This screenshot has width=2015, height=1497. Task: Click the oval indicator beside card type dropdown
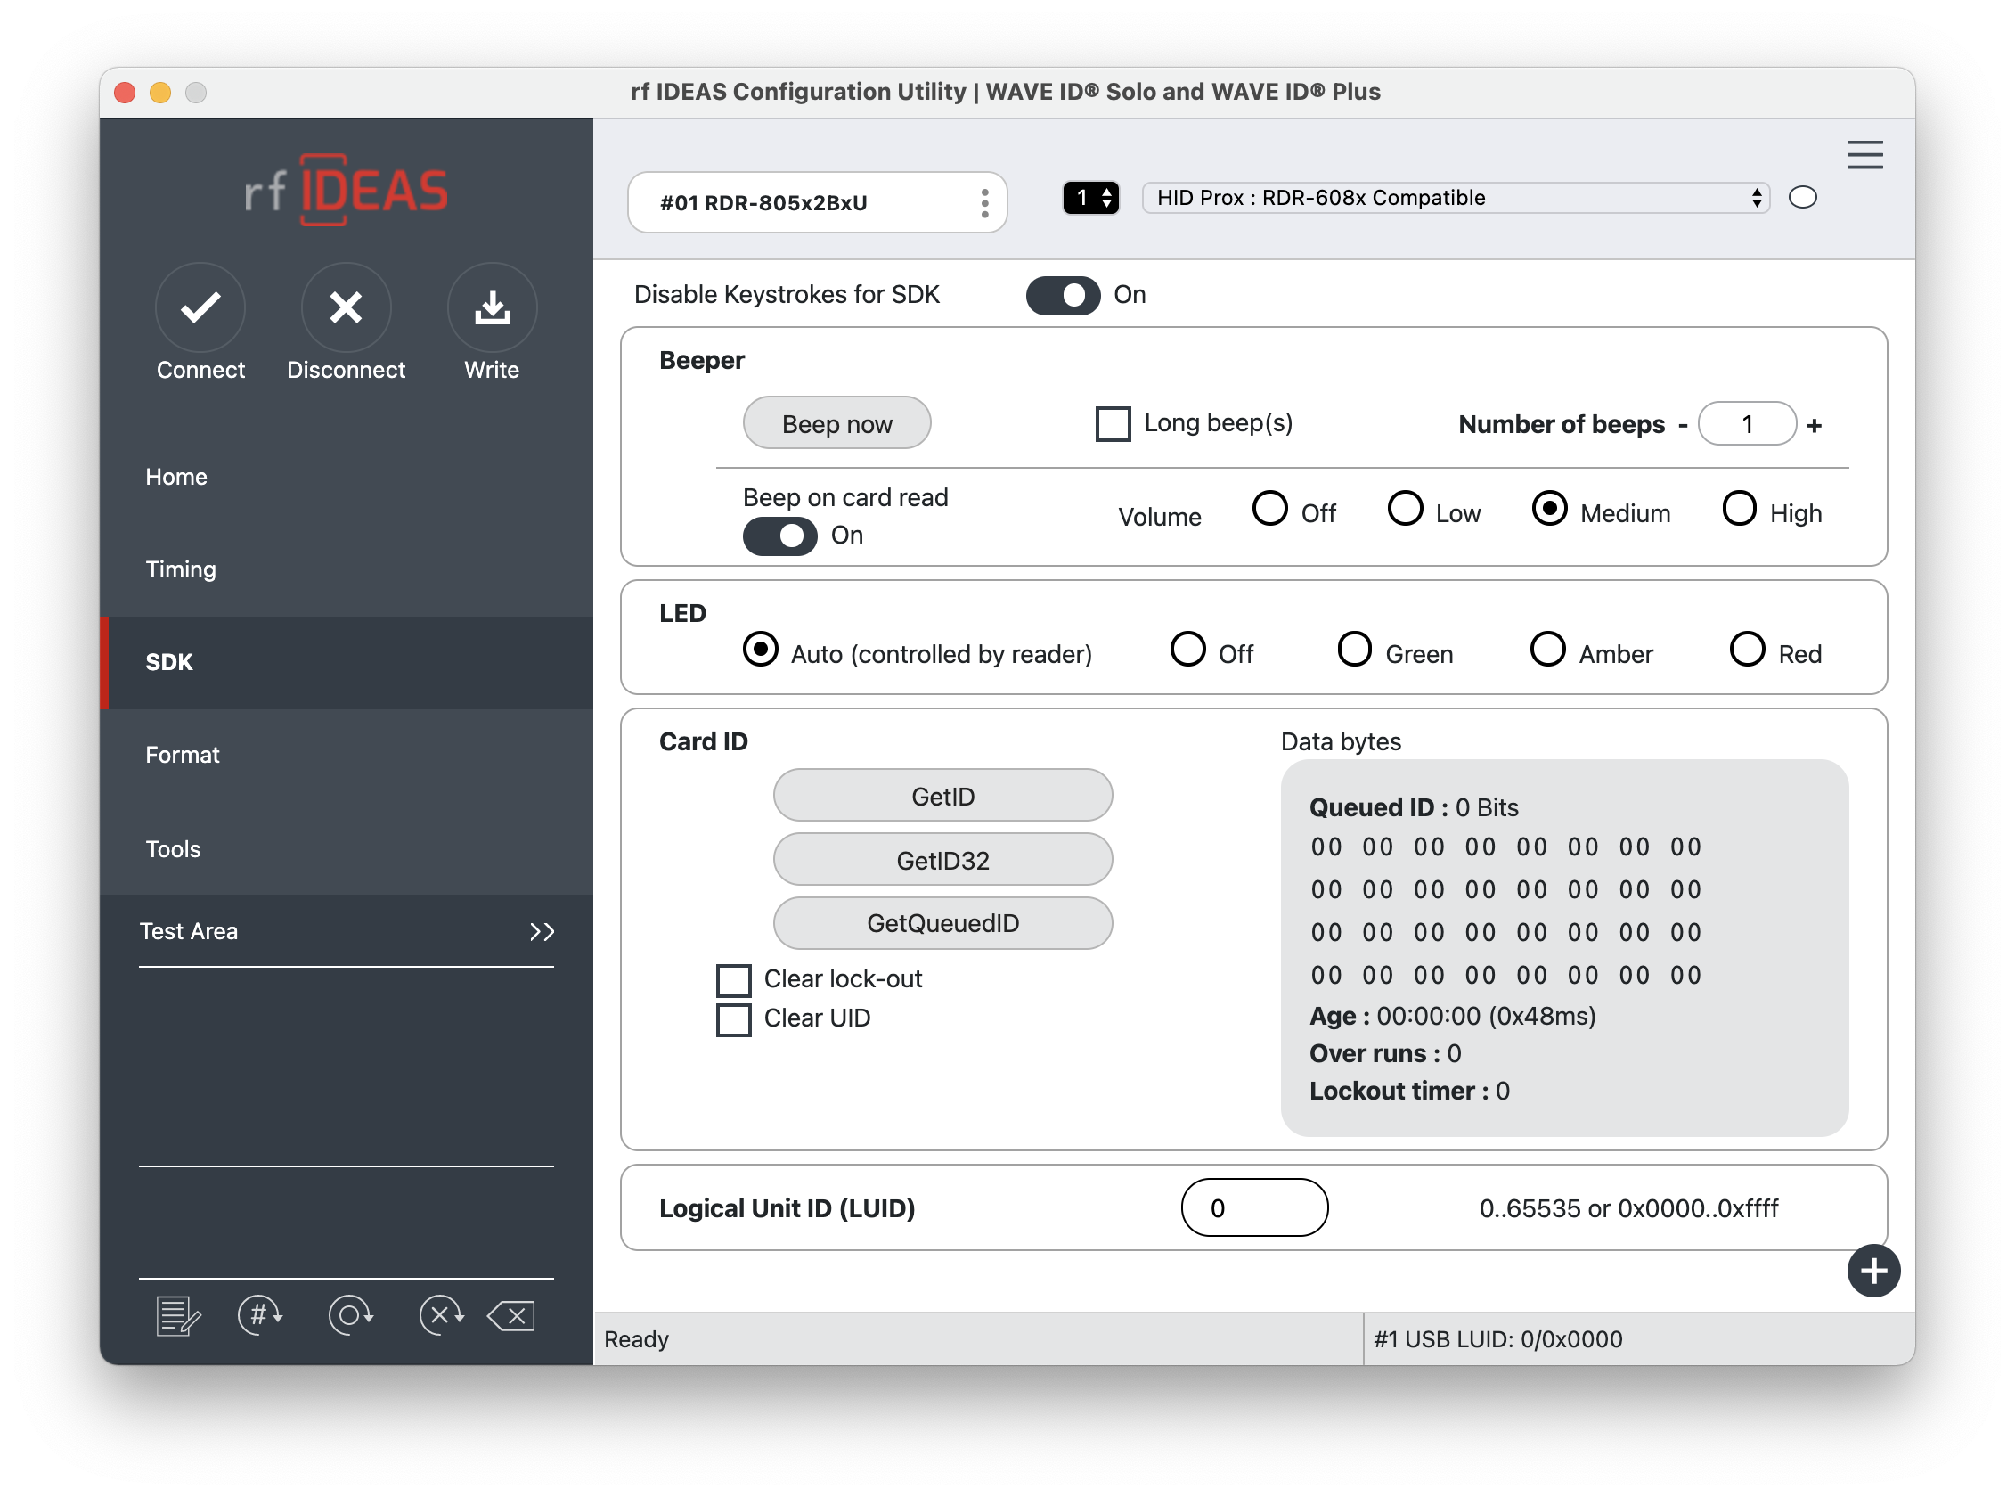tap(1803, 198)
